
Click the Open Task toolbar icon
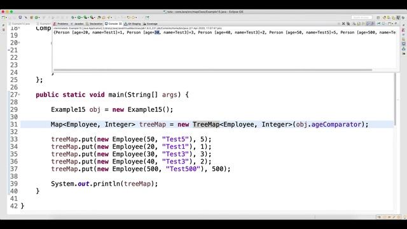(104, 17)
